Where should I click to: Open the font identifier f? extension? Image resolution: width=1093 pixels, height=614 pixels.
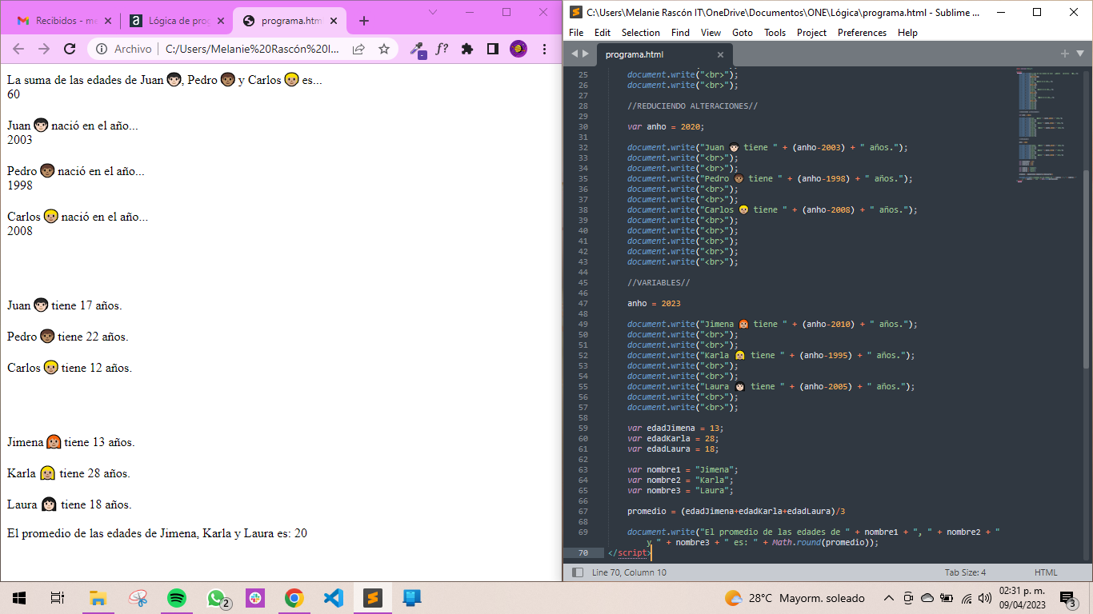tap(442, 49)
